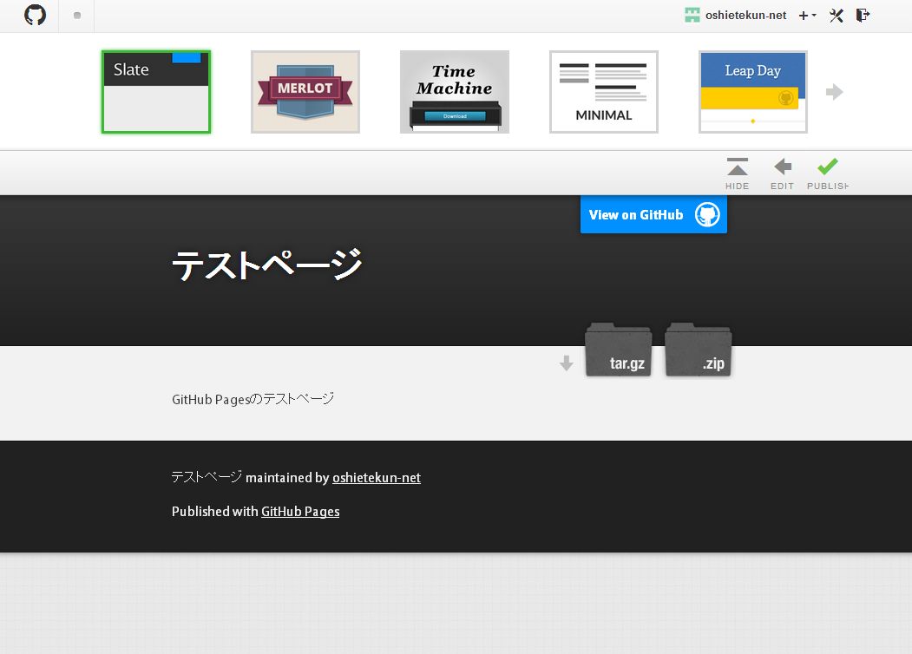Screen dimensions: 912x654
Task: Open the GitHub Pages footer link
Action: (300, 512)
